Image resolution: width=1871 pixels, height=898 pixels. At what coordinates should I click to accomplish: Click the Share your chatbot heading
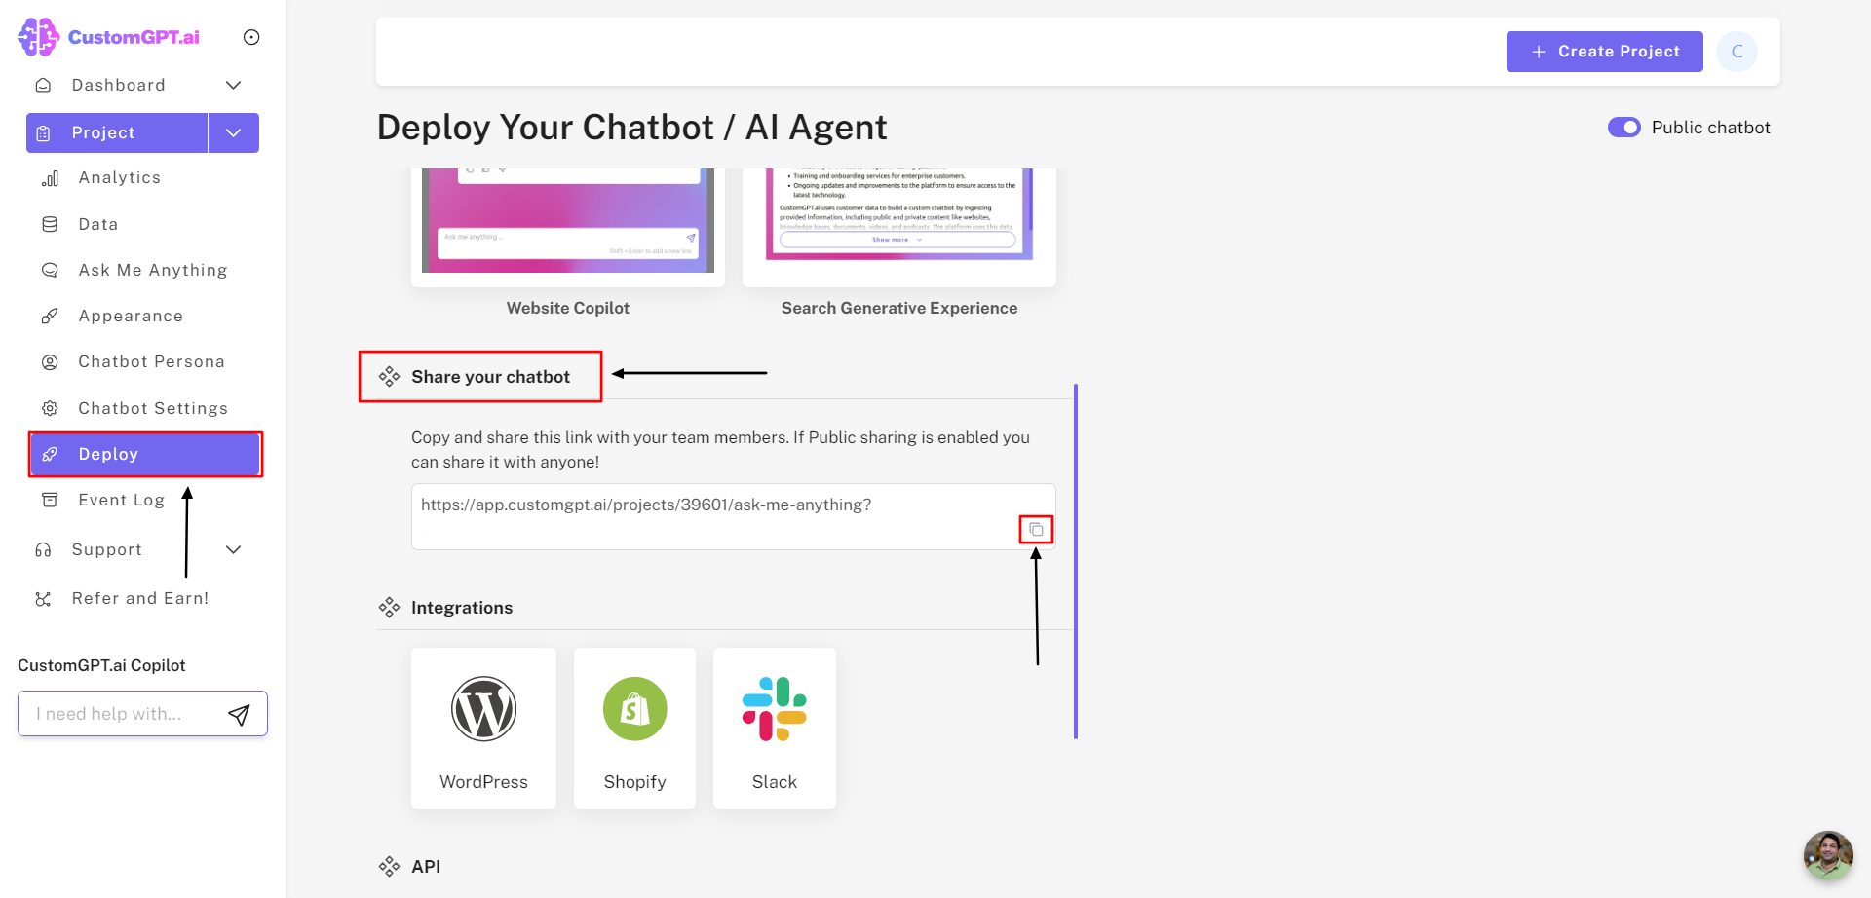pyautogui.click(x=490, y=377)
